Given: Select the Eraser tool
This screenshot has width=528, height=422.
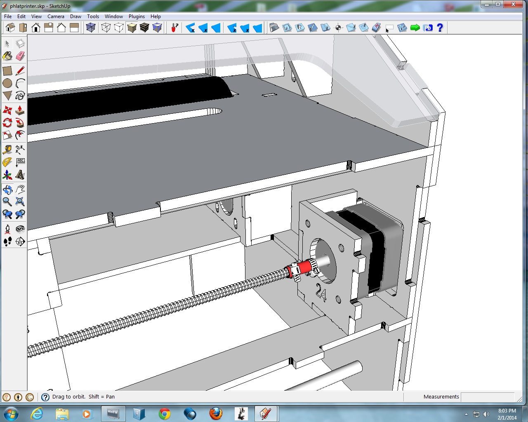Looking at the screenshot, I should 20,56.
